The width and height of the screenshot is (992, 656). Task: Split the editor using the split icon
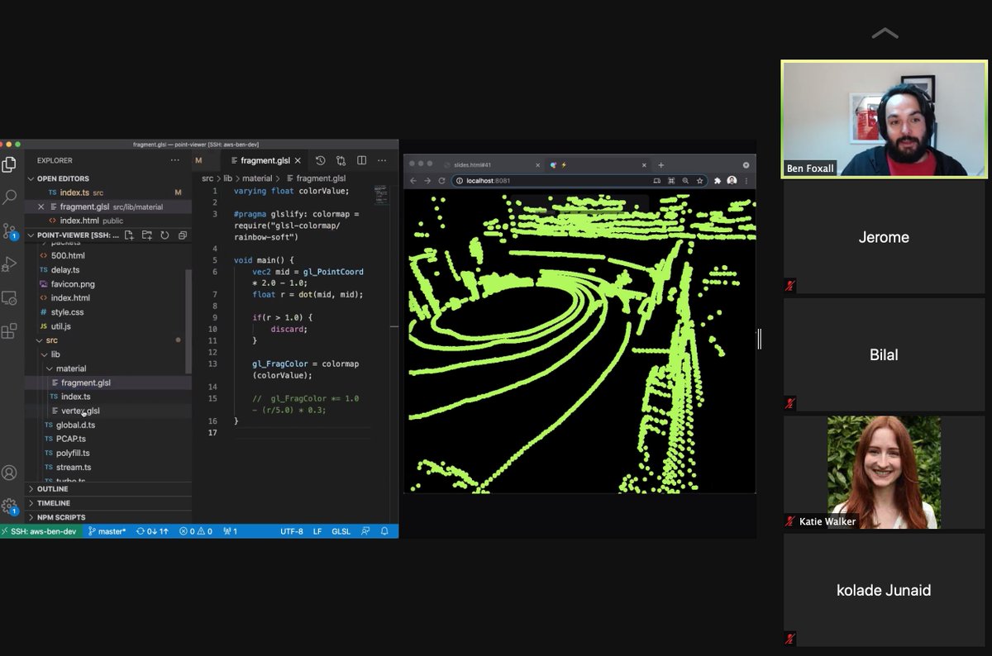click(361, 160)
